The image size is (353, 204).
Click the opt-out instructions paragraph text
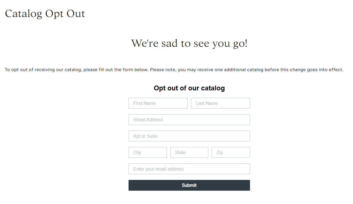pos(174,69)
